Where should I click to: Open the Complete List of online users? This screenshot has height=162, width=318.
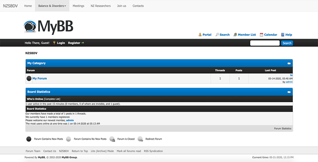pyautogui.click(x=52, y=99)
